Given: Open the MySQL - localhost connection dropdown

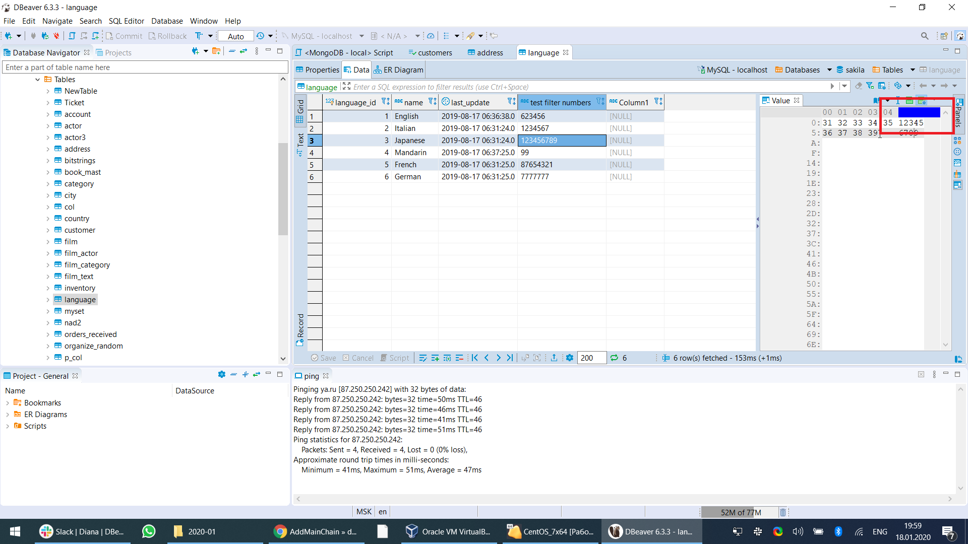Looking at the screenshot, I should pos(361,36).
